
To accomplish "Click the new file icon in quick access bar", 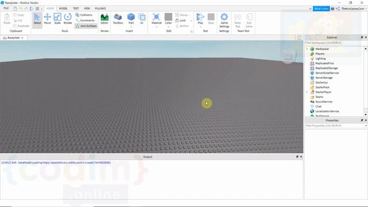I will (x=16, y=9).
